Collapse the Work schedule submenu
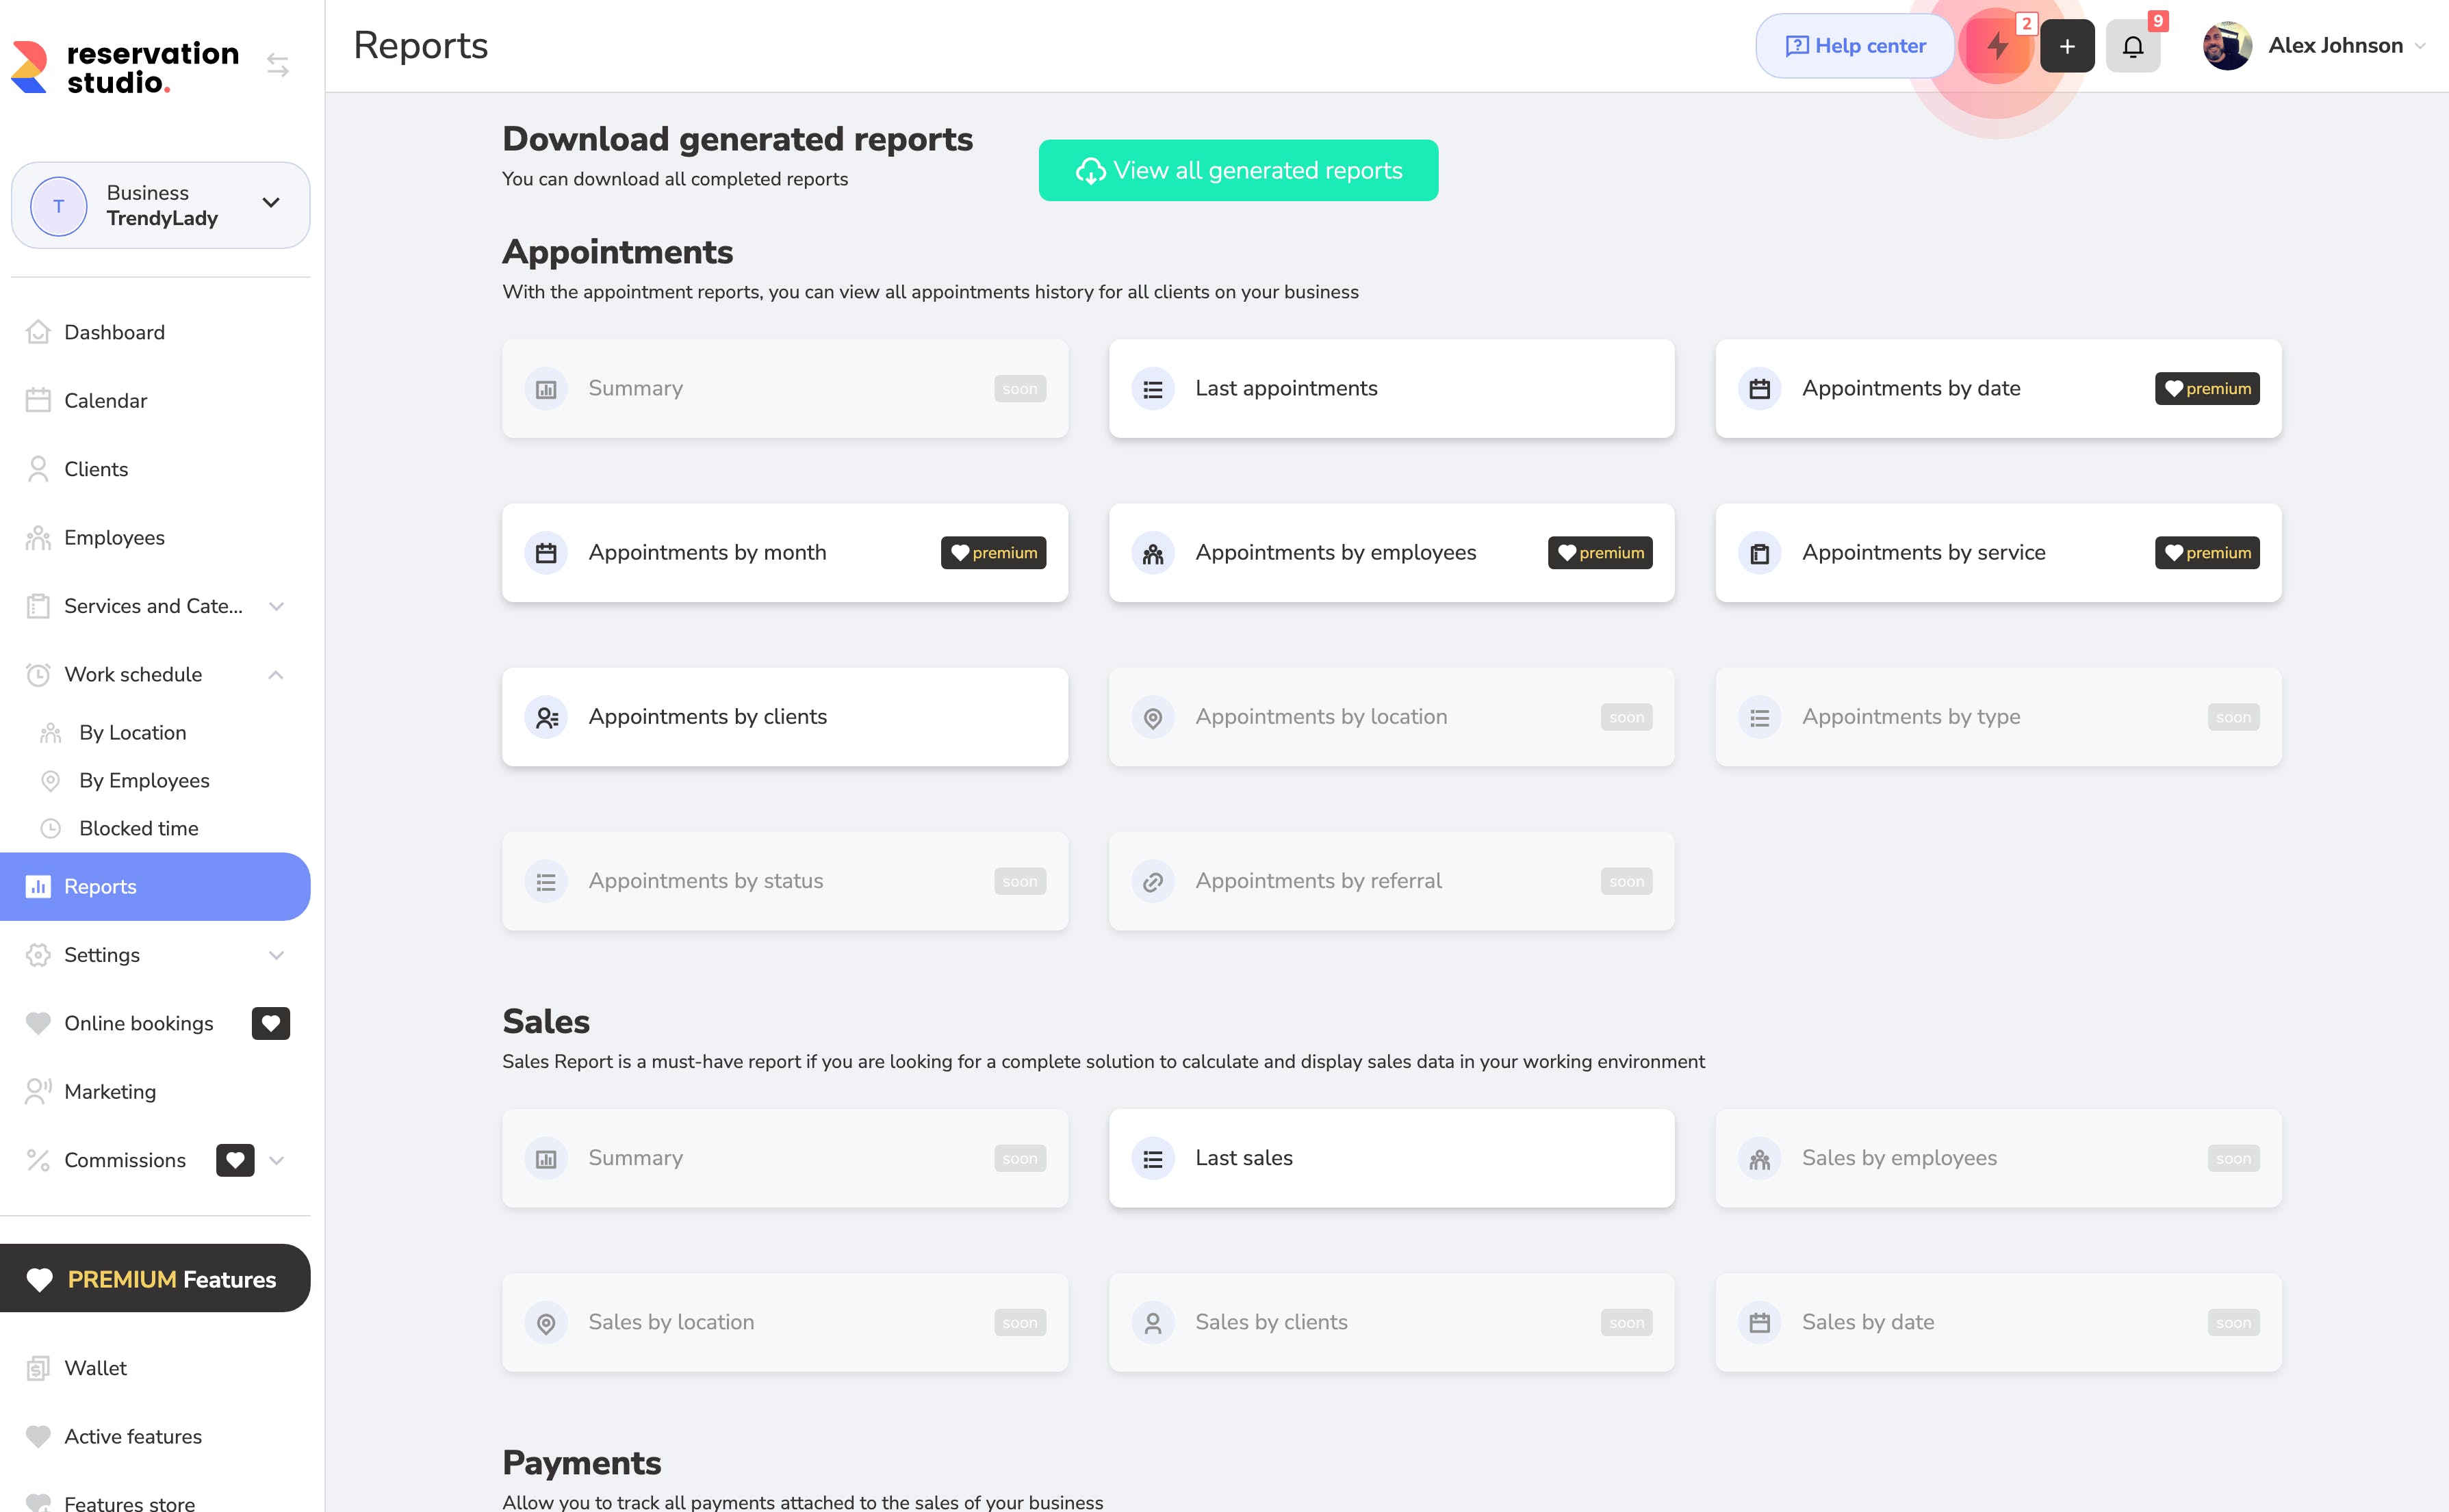The width and height of the screenshot is (2449, 1512). 276,675
